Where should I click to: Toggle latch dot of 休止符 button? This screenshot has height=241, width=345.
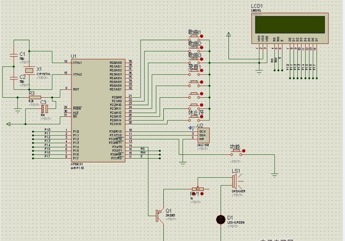pos(202,116)
